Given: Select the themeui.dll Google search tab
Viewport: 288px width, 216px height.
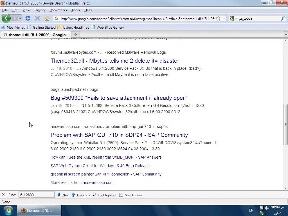Looking at the screenshot, I should coord(36,35).
